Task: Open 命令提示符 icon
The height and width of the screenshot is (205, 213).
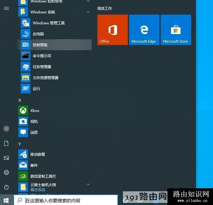Action: click(26, 56)
